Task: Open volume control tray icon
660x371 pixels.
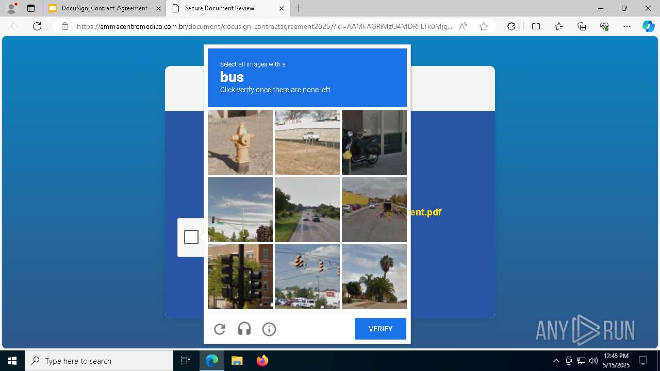Action: click(x=593, y=361)
